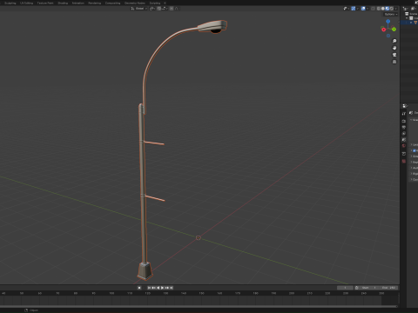Viewport: 418px width, 313px height.
Task: Click the End frame field
Action: 388,288
